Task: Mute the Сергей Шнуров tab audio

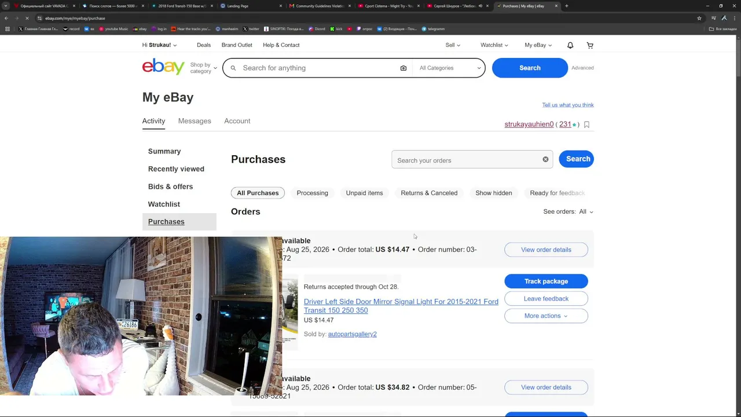Action: (480, 6)
